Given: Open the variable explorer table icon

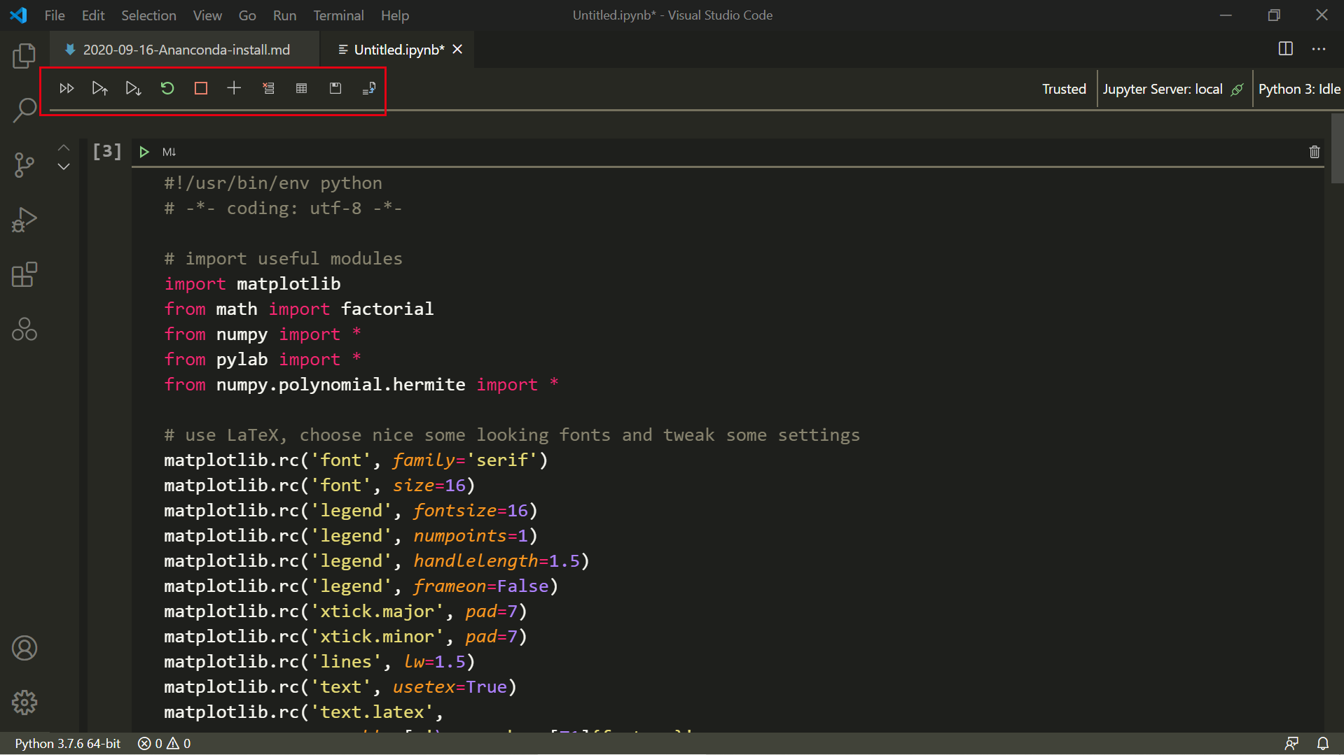Looking at the screenshot, I should 302,88.
